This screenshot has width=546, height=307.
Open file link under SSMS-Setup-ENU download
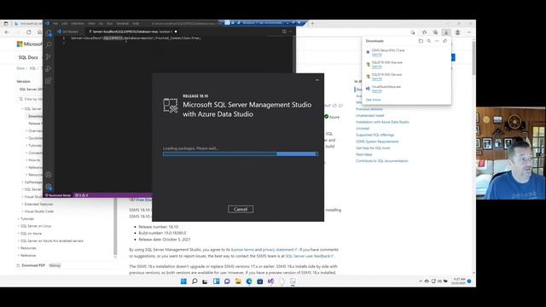point(377,55)
